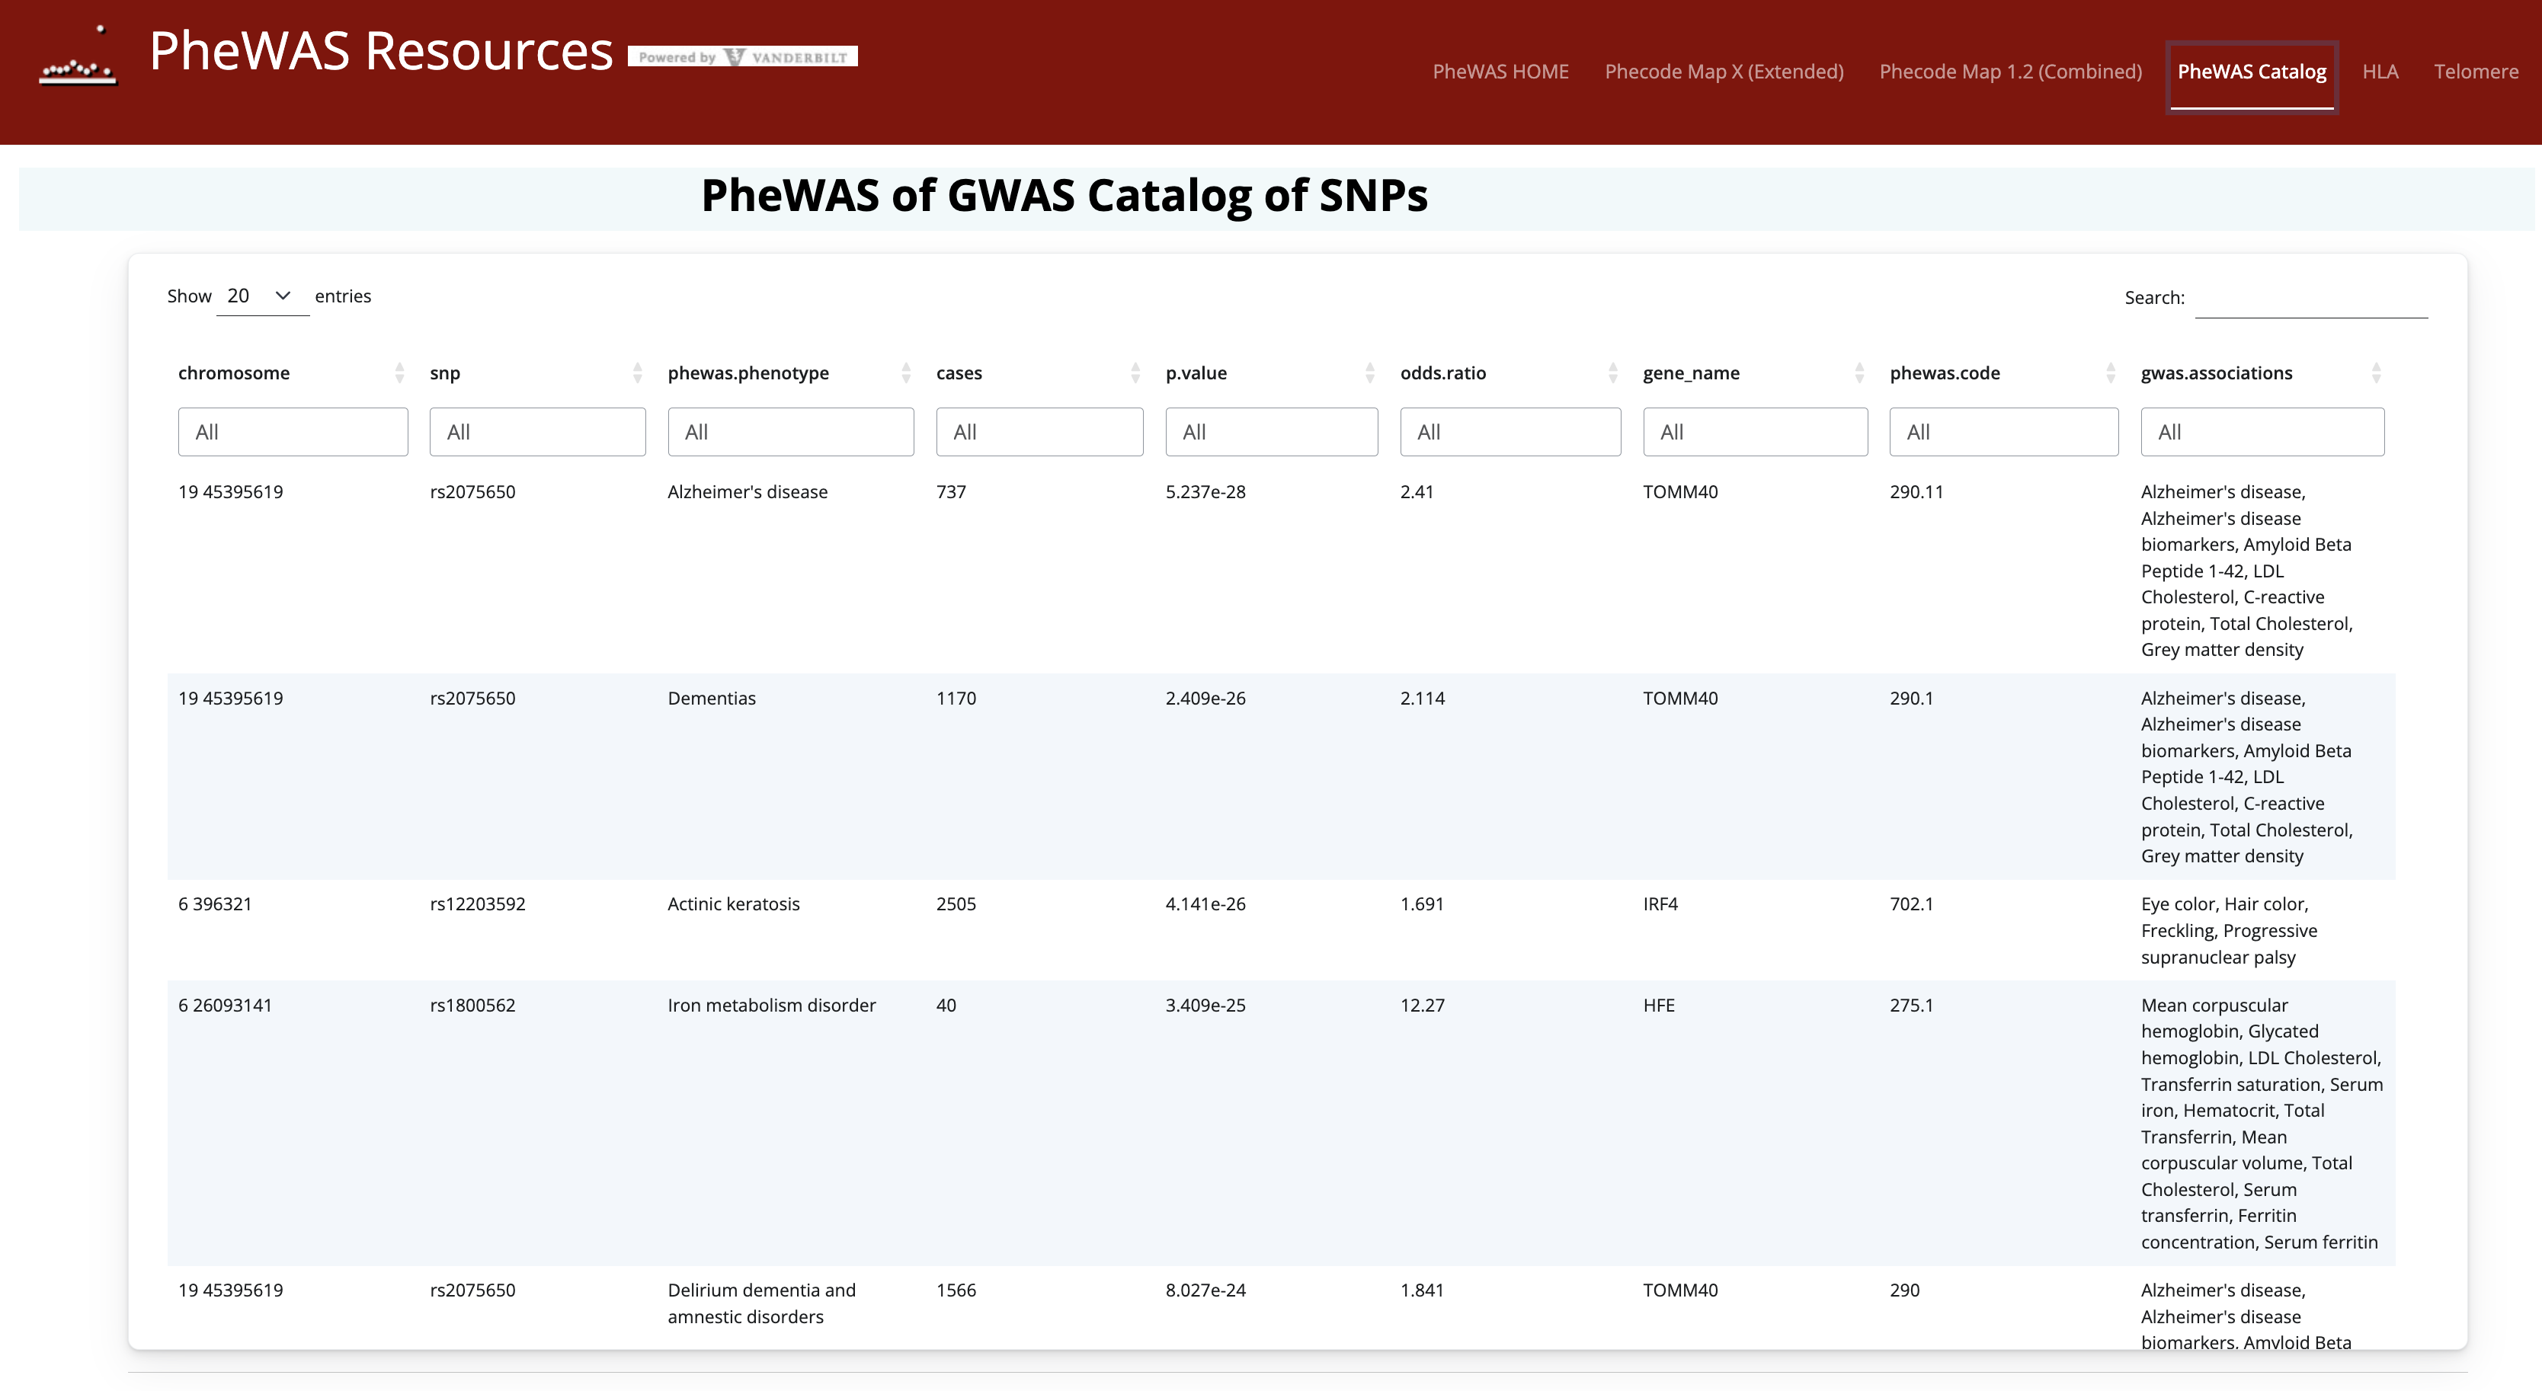Open Phecode Map 1.2 (Combined) page
2542x1391 pixels.
point(2010,72)
